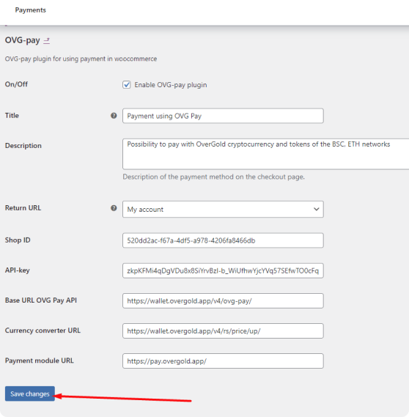Viewport: 409px width, 417px height.
Task: Click the 'Base URL OVG Pay API' label
Action: coord(41,300)
